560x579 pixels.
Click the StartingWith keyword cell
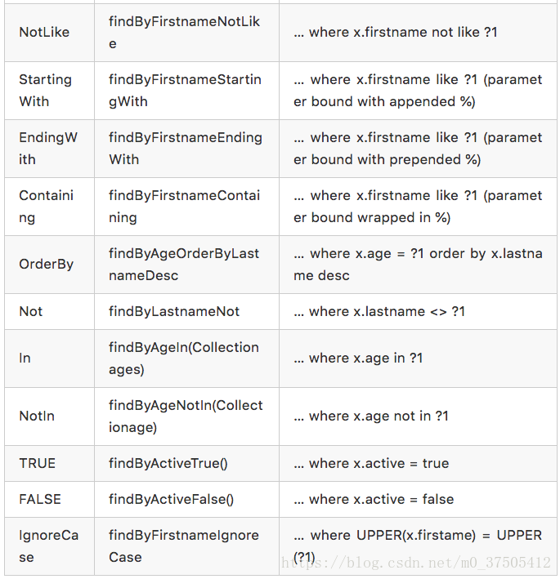click(x=50, y=91)
